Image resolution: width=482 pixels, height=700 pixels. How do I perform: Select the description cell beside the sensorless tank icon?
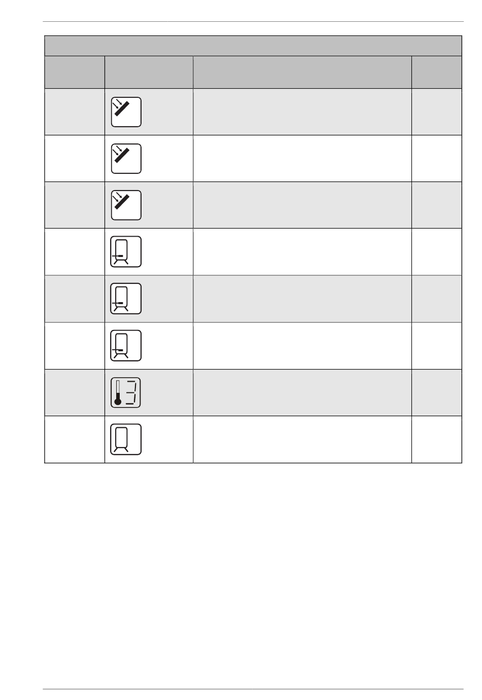(x=302, y=439)
